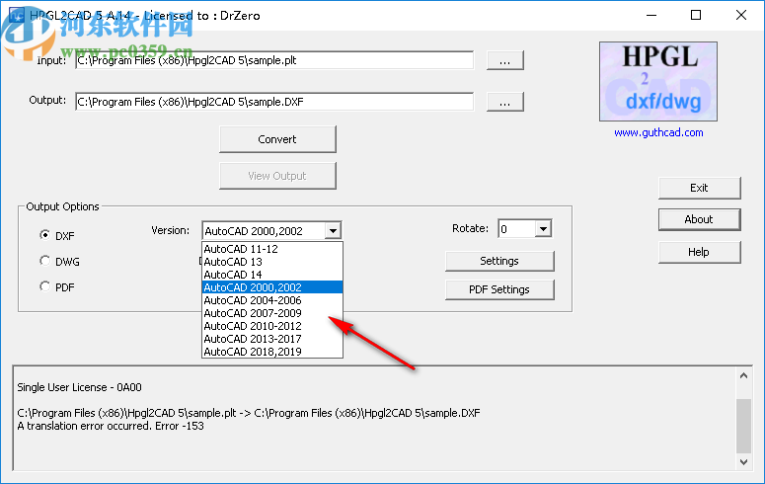Open the Settings dialog
The width and height of the screenshot is (765, 484).
pos(499,261)
